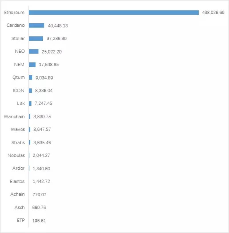
Task: Select the ICON bar
Action: click(30, 90)
